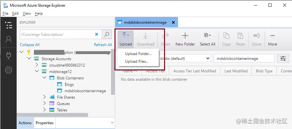Expand the Queues node
Viewport: 292px width, 129px height.
click(x=44, y=103)
